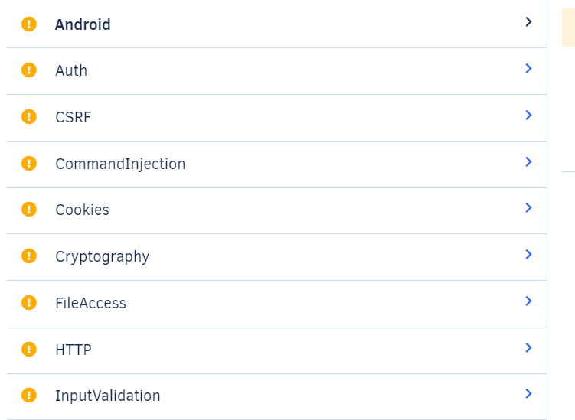This screenshot has height=420, width=575.
Task: Click the orange warning icon next to CSRF
Action: [29, 117]
